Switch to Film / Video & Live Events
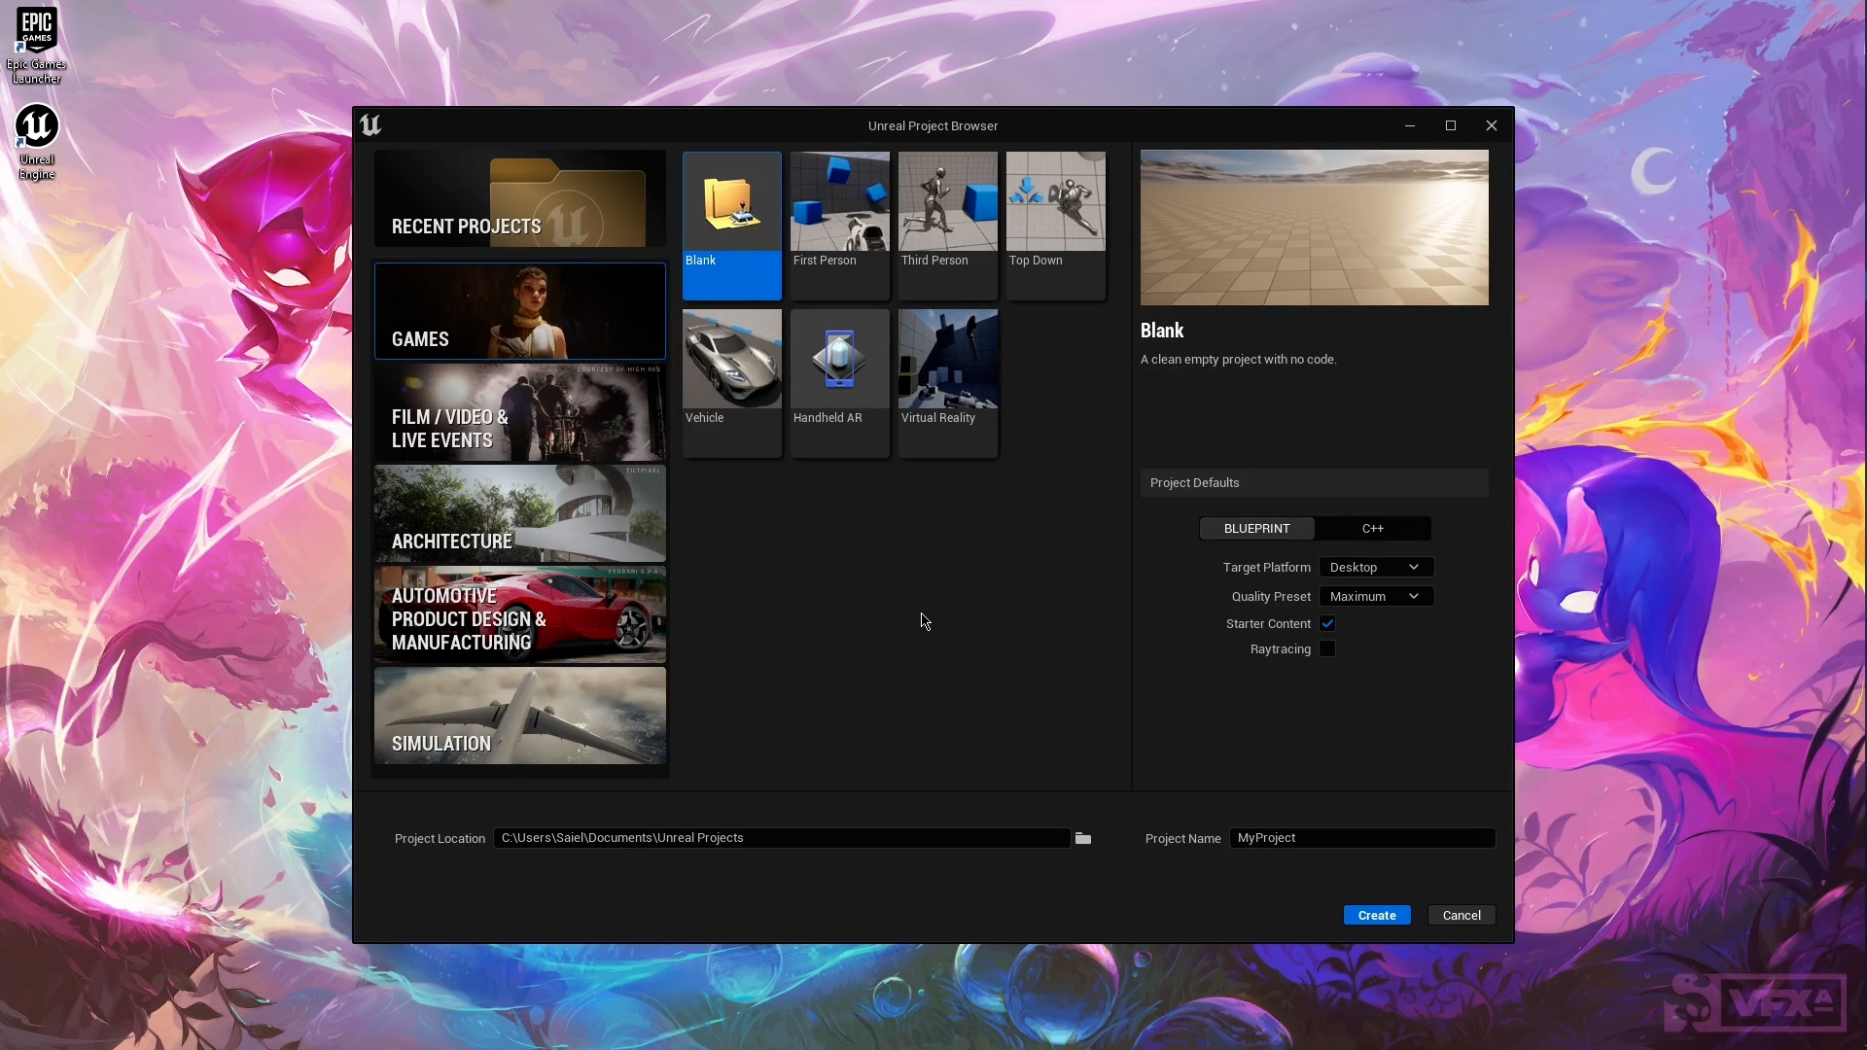The image size is (1867, 1050). click(519, 412)
